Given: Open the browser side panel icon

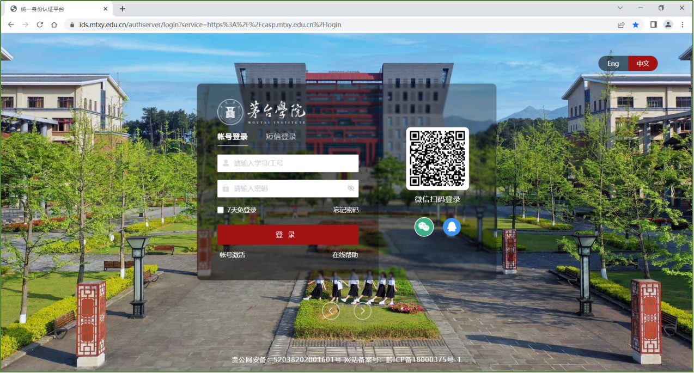Looking at the screenshot, I should click(653, 25).
